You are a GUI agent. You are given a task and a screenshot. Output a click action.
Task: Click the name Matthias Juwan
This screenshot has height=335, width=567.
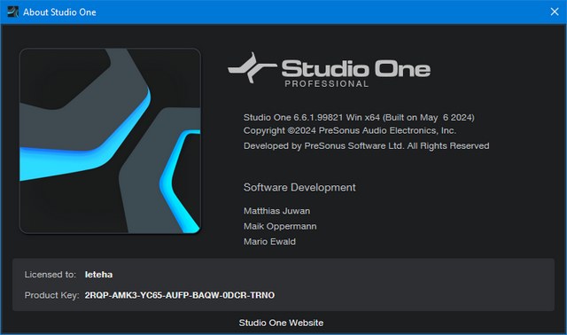click(276, 211)
